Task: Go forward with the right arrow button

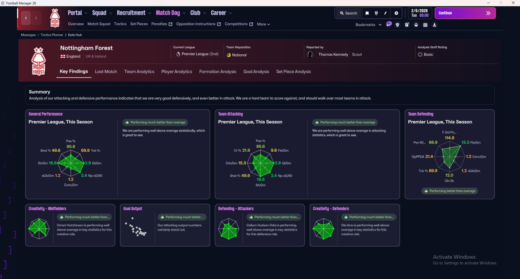Action: coord(36,18)
